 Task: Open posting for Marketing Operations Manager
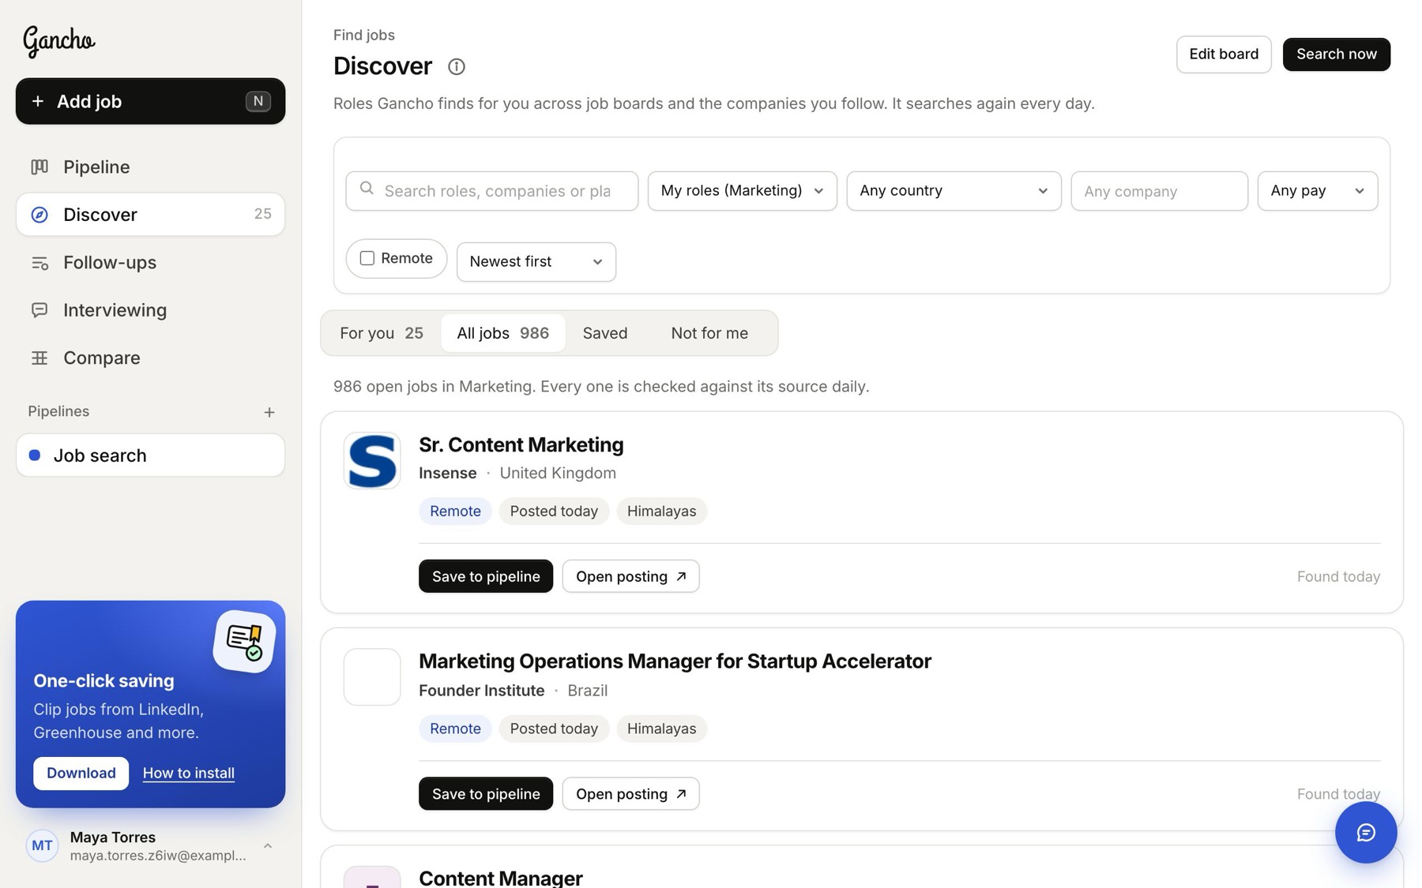(630, 794)
